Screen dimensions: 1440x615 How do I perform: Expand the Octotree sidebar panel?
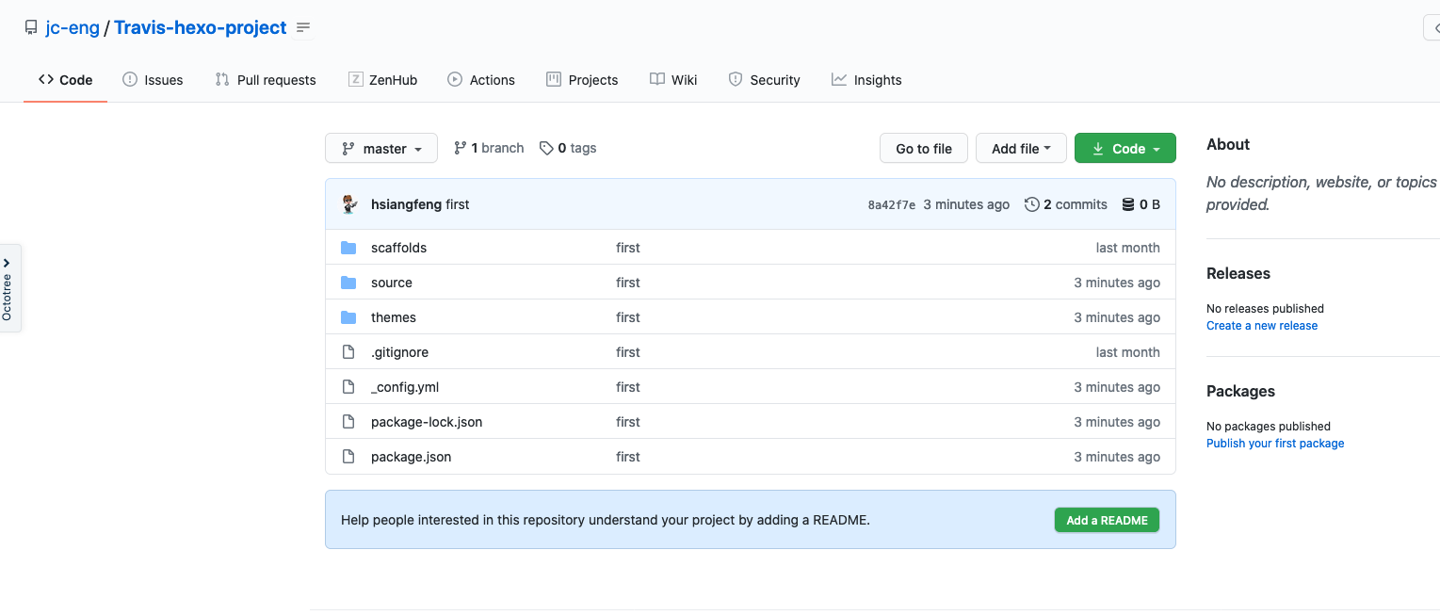(8, 288)
